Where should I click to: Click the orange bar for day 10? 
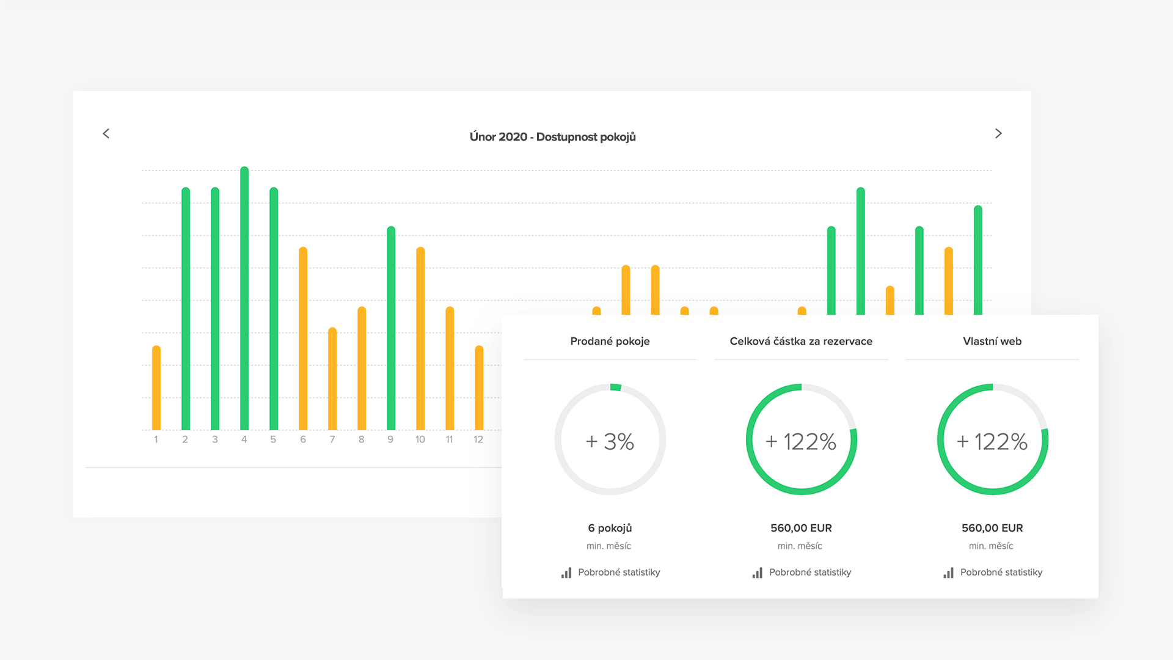point(420,339)
